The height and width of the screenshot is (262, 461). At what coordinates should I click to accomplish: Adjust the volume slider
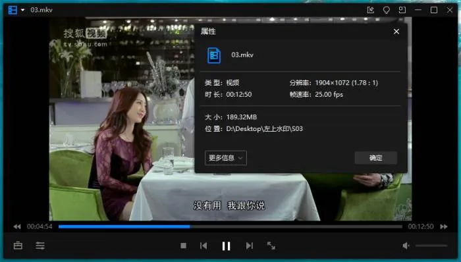coord(431,246)
